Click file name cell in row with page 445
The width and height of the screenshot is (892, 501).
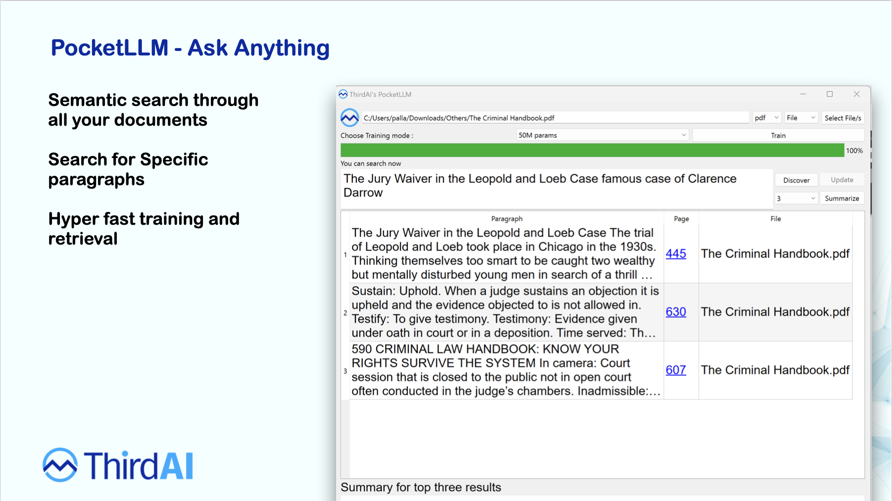775,253
